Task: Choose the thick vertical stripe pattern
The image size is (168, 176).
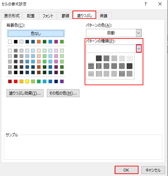Action: pyautogui.click(x=99, y=66)
